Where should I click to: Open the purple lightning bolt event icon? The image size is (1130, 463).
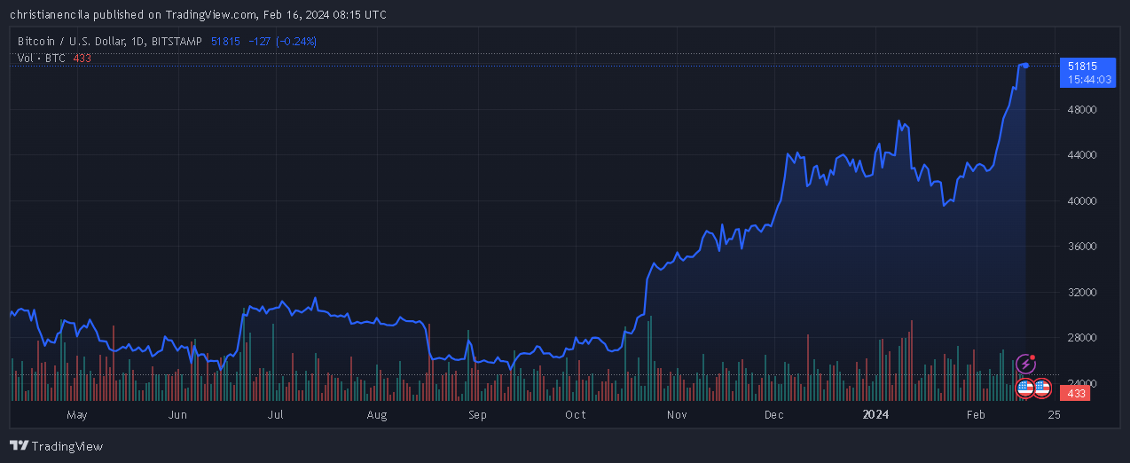(1025, 365)
